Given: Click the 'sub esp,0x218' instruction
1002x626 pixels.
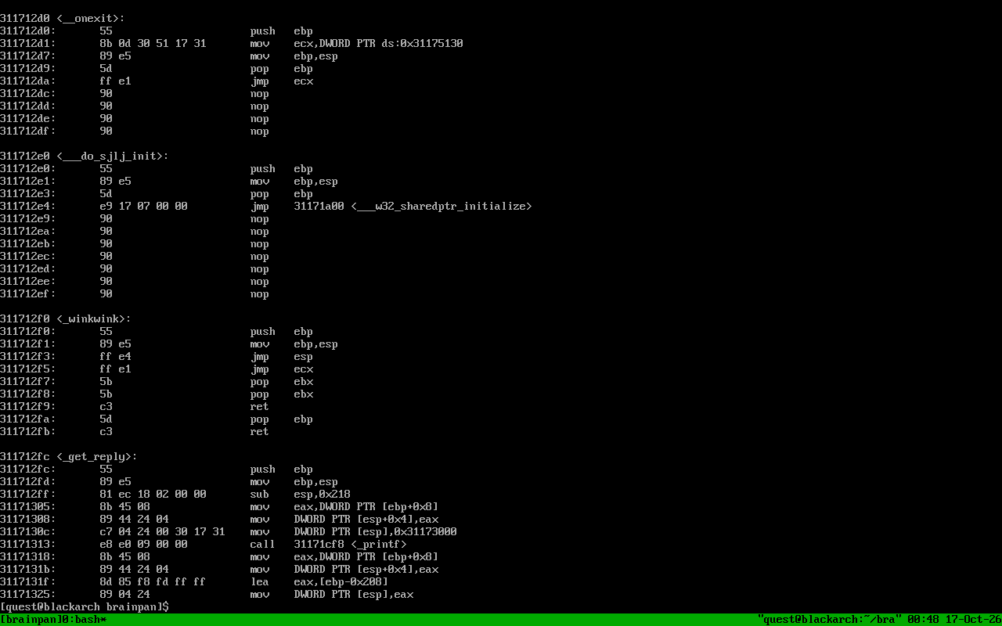Looking at the screenshot, I should 301,495.
